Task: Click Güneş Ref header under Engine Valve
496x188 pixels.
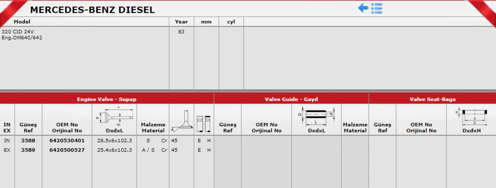Action: pos(28,127)
